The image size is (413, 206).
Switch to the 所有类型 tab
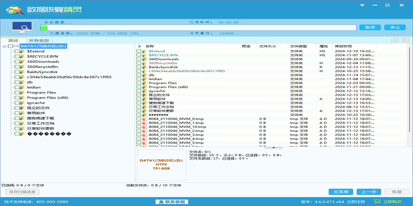coord(39,41)
